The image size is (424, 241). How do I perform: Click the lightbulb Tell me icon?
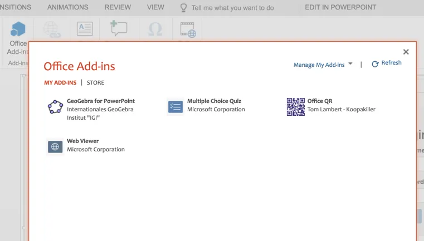pyautogui.click(x=184, y=8)
